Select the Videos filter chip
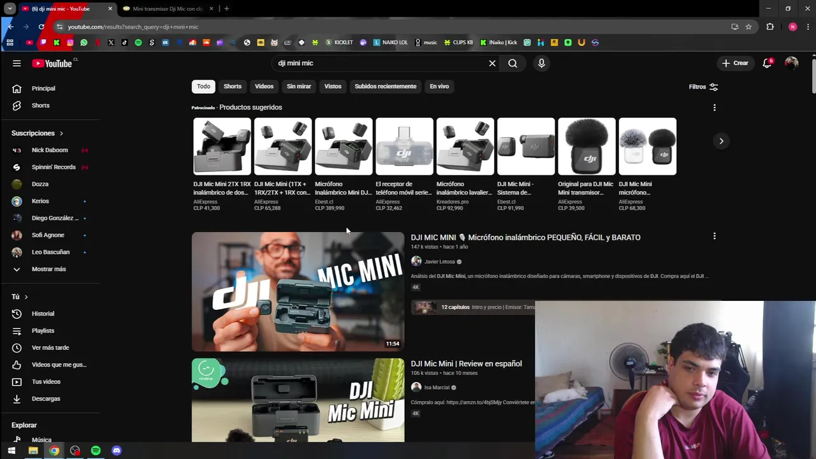 click(x=264, y=86)
